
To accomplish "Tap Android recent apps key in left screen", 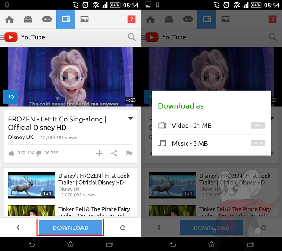I will (x=110, y=244).
